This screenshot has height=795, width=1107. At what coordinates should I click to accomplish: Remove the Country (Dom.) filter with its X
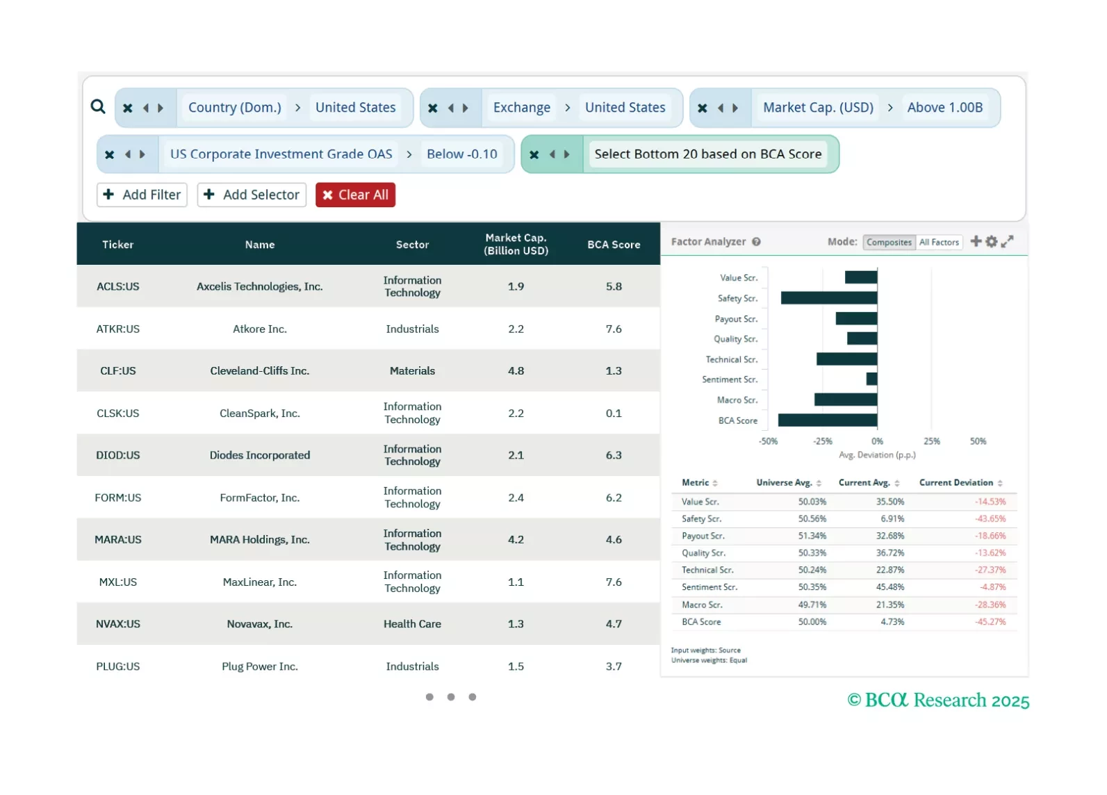pyautogui.click(x=128, y=108)
